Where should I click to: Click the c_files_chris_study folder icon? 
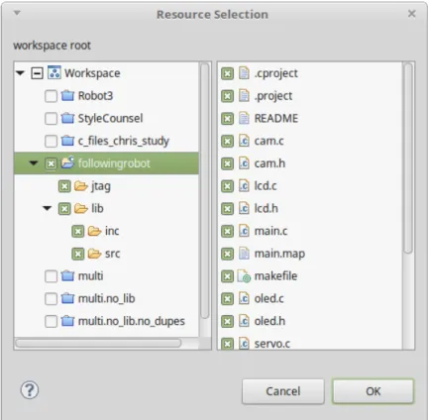(x=67, y=141)
